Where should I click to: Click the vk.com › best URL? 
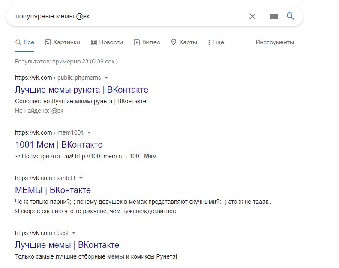[42, 233]
